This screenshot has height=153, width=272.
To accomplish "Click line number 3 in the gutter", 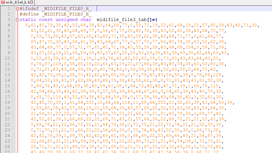I will [9, 20].
